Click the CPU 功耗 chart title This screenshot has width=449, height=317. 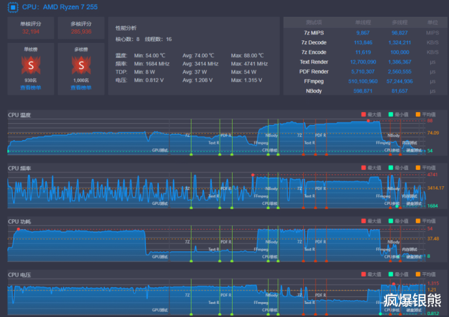[x=19, y=222]
